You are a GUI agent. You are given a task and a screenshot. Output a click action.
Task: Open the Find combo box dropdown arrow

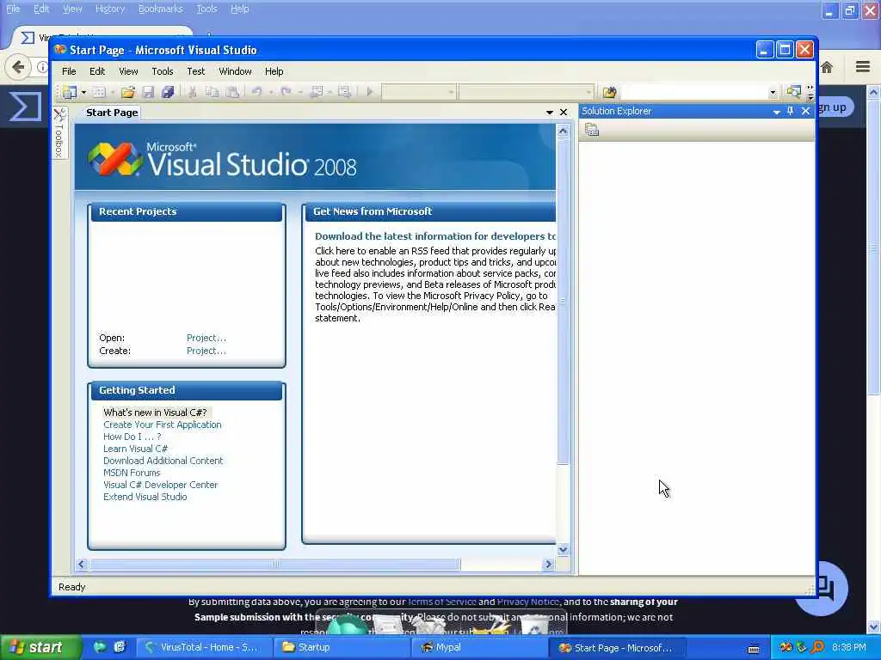coord(773,93)
